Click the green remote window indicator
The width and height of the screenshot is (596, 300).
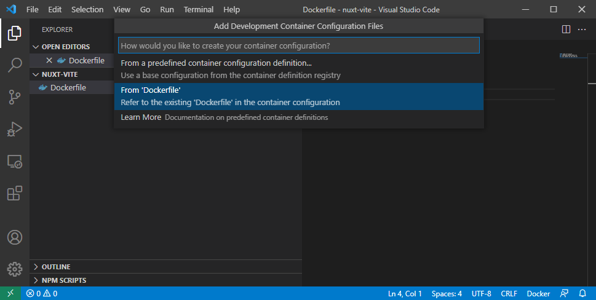[x=10, y=293]
